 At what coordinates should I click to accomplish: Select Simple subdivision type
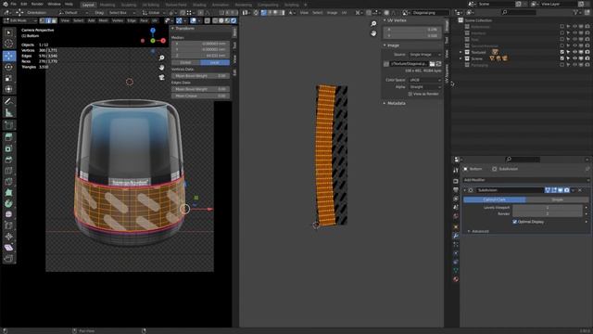coord(557,199)
